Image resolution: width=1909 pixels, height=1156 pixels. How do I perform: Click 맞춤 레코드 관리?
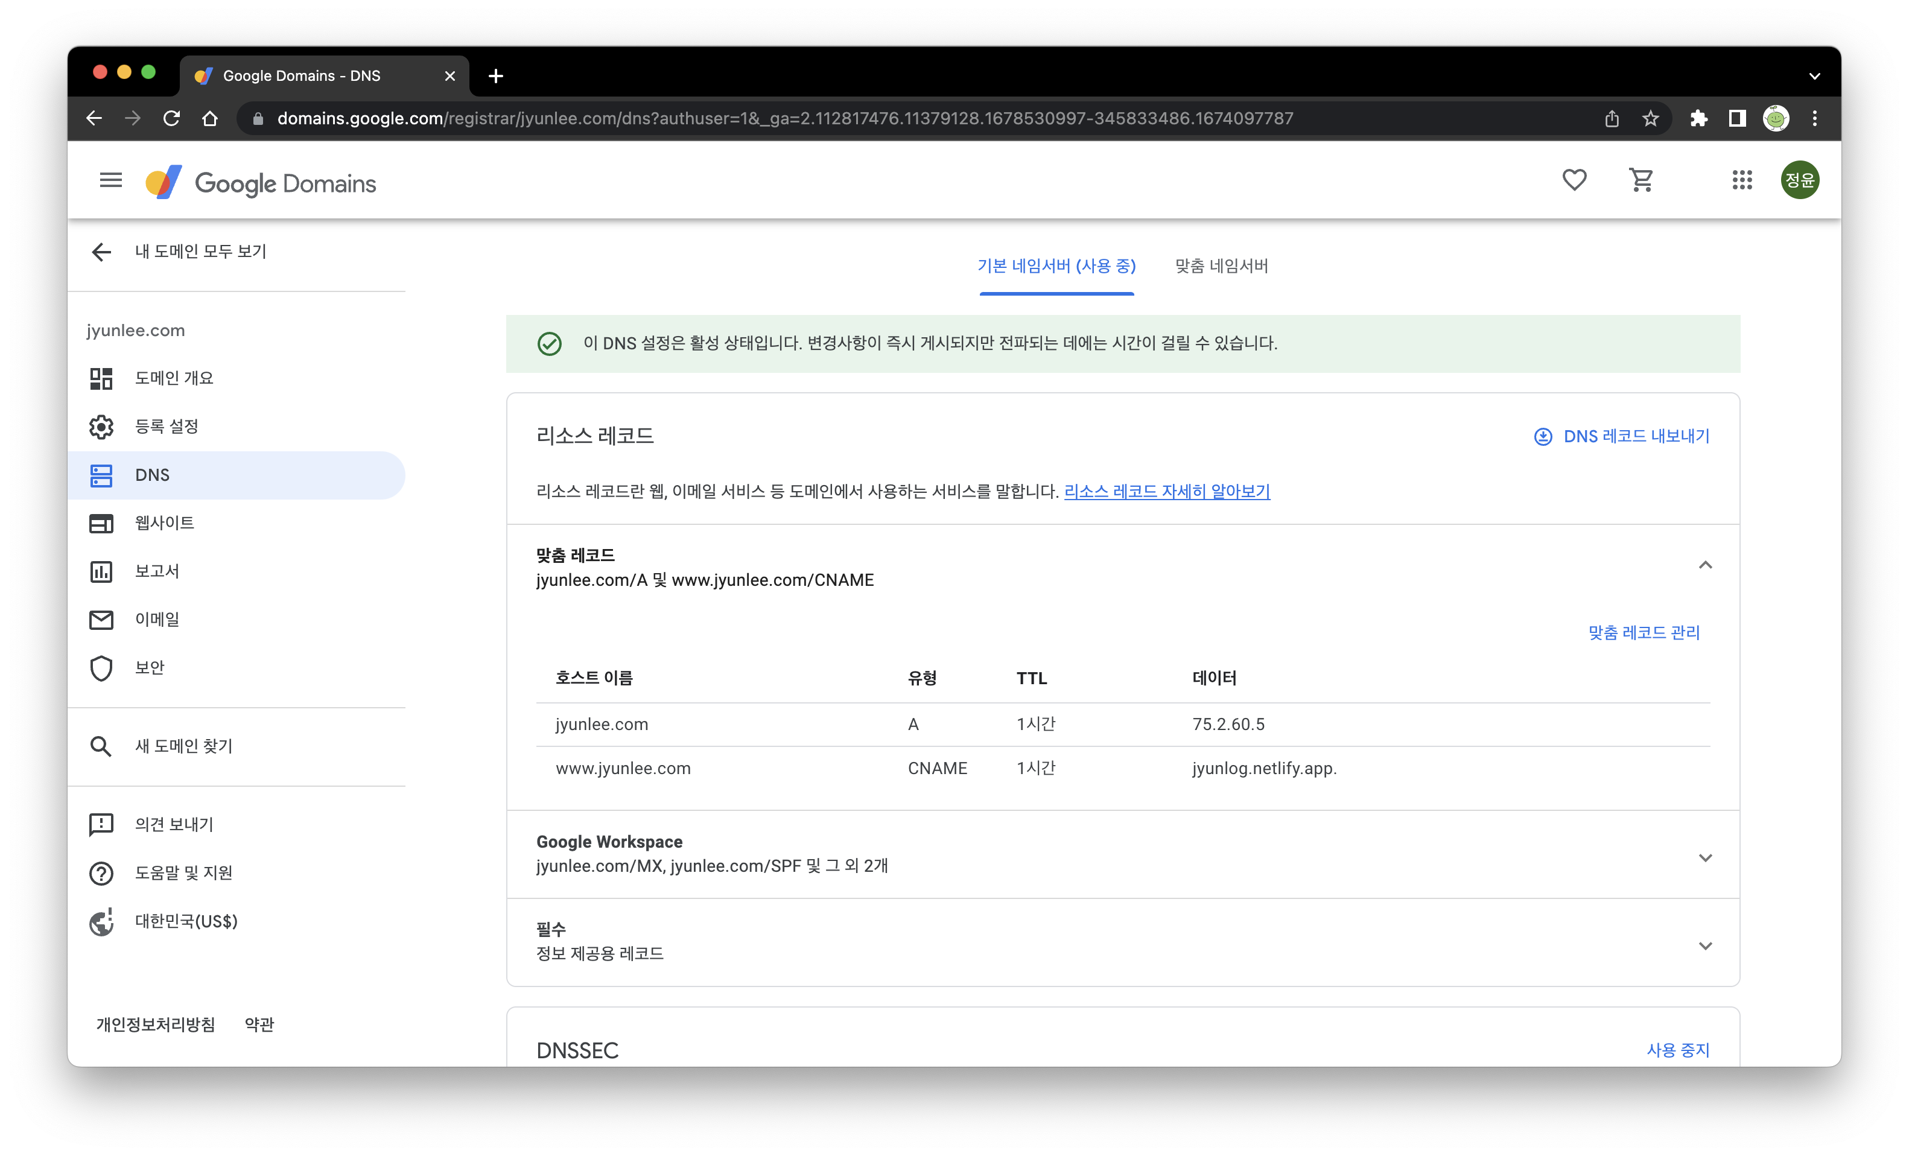(x=1644, y=632)
